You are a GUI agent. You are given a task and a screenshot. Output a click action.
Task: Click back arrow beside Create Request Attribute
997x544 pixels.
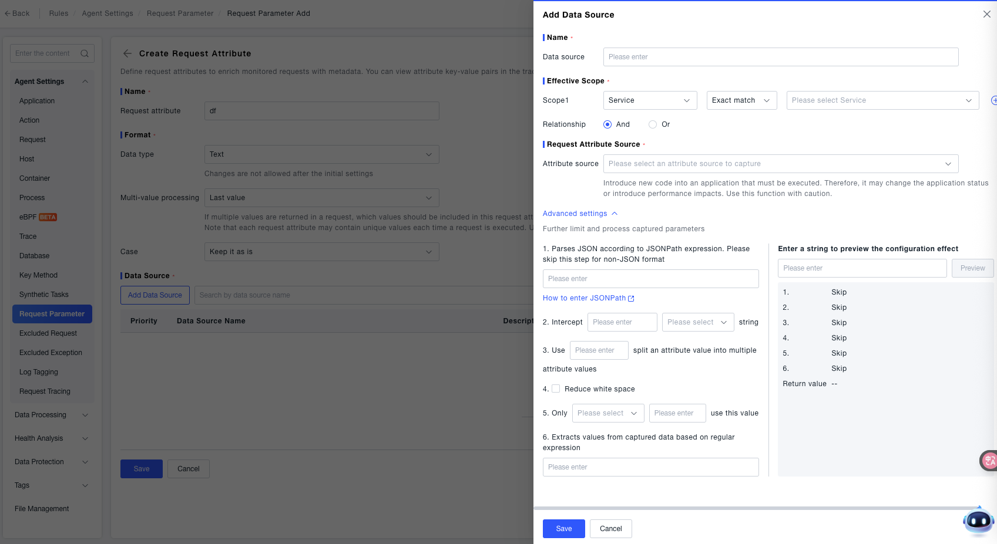127,53
